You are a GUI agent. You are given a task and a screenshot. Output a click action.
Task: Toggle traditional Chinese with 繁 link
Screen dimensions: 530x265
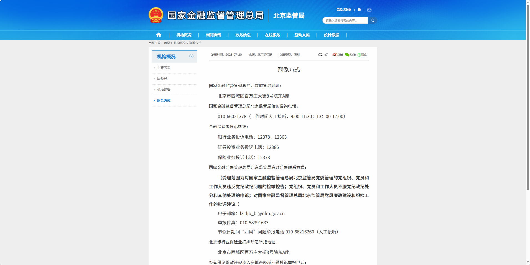359,10
